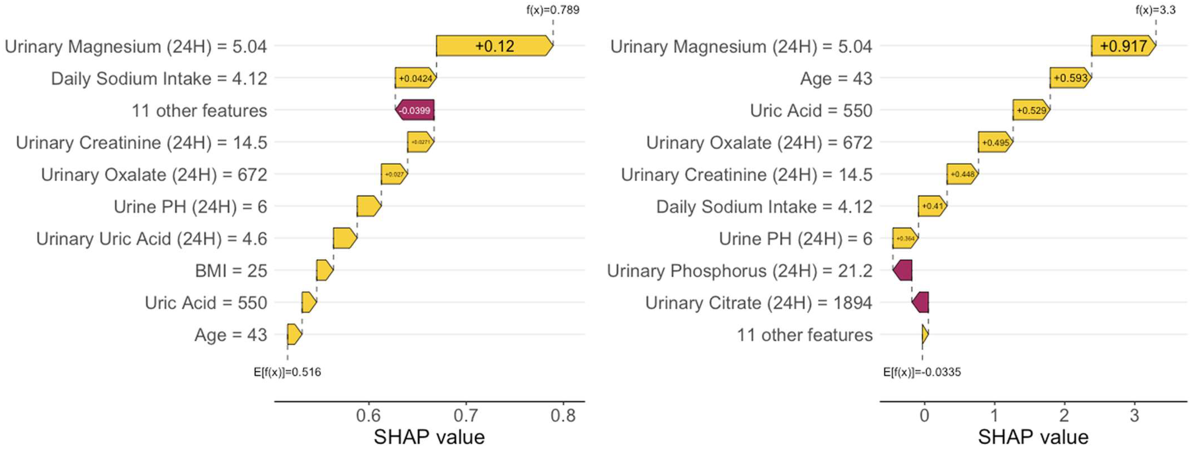Image resolution: width=1201 pixels, height=455 pixels.
Task: Click the 0.7 tick on left axis
Action: 465,415
